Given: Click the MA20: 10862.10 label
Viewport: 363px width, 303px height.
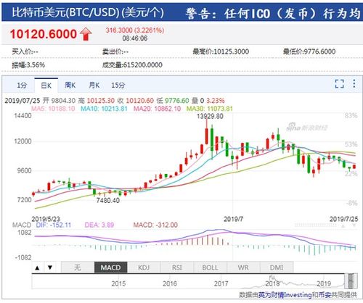Looking at the screenshot, I should tap(158, 109).
